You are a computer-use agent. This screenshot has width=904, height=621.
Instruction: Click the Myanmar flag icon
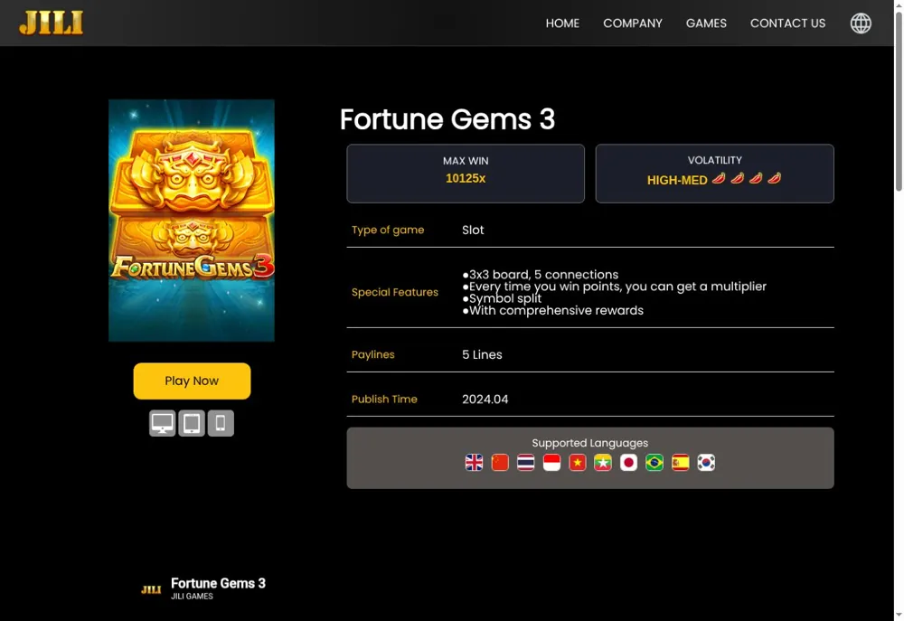click(x=603, y=463)
